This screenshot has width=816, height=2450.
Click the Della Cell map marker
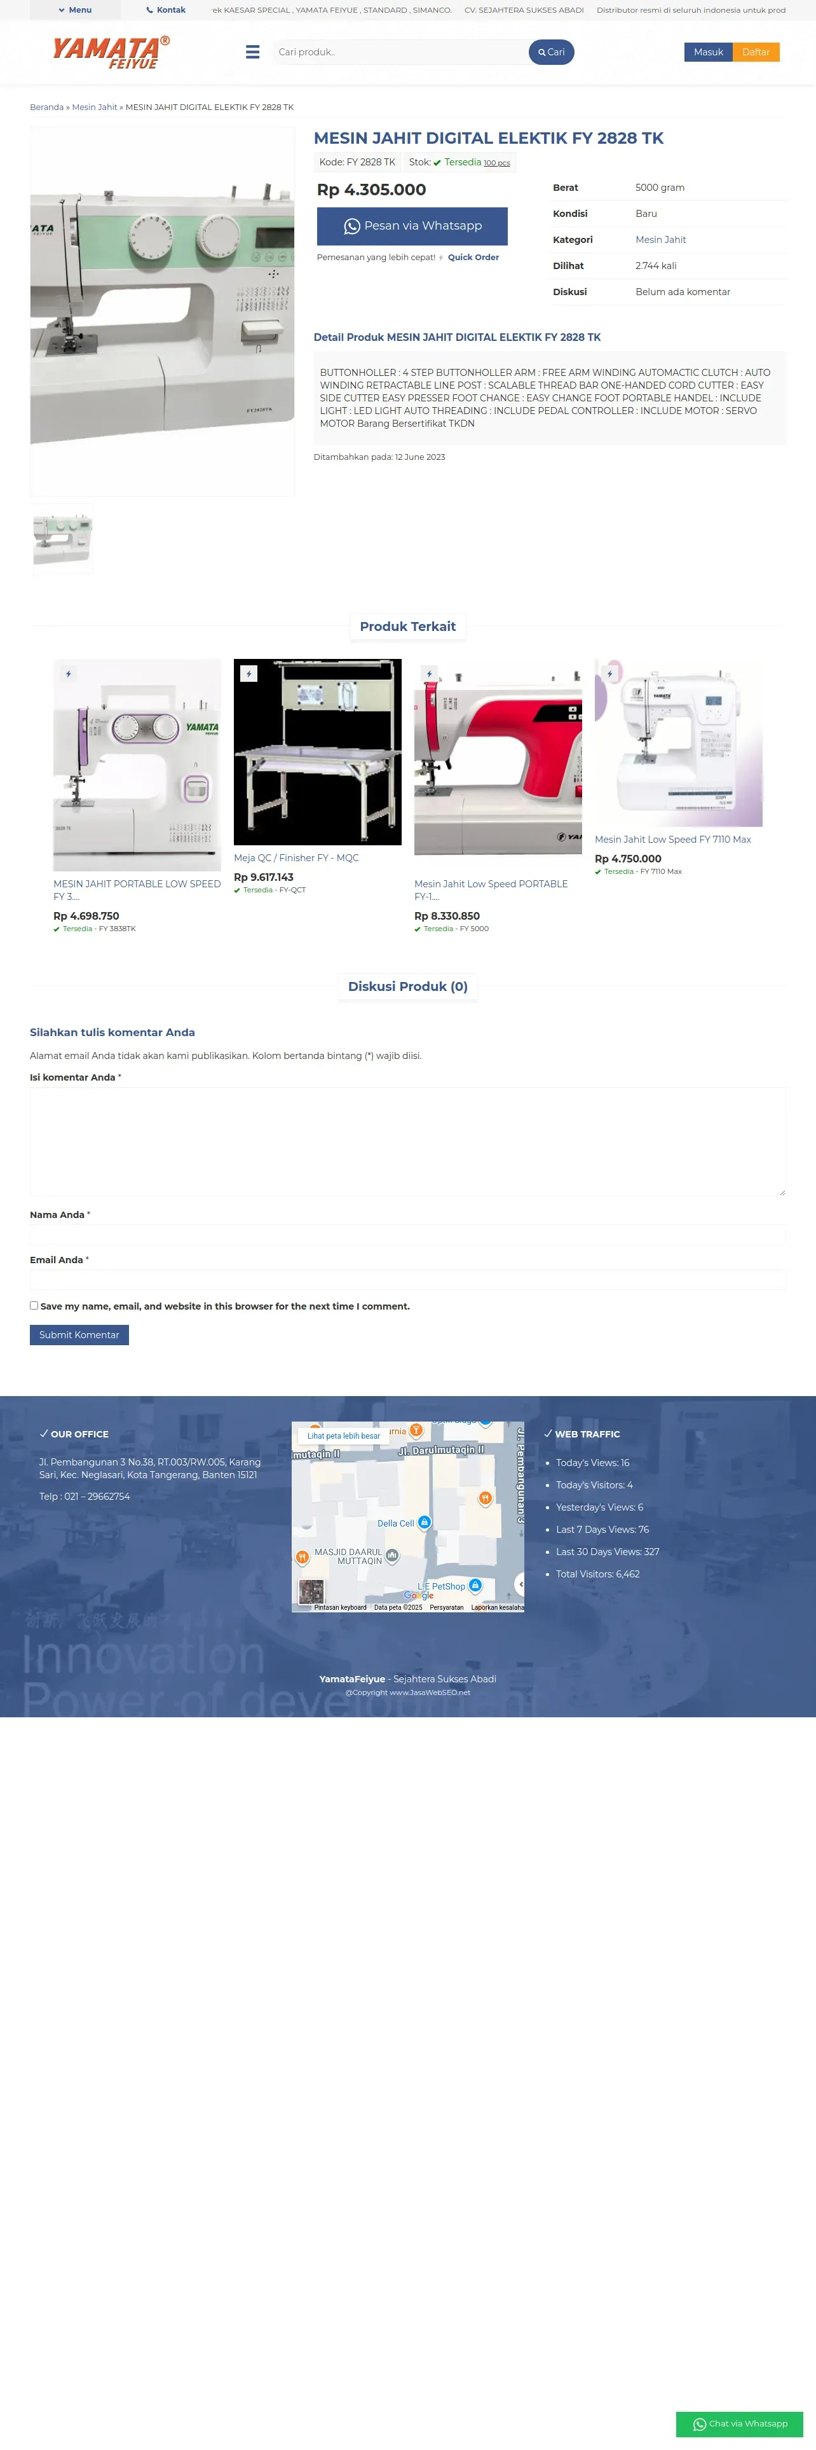click(x=425, y=1523)
